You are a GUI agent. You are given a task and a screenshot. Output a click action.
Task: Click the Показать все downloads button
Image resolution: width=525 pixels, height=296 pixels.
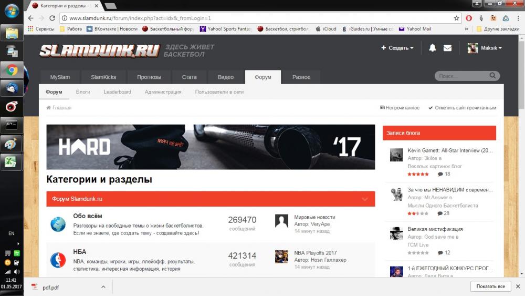pos(490,287)
